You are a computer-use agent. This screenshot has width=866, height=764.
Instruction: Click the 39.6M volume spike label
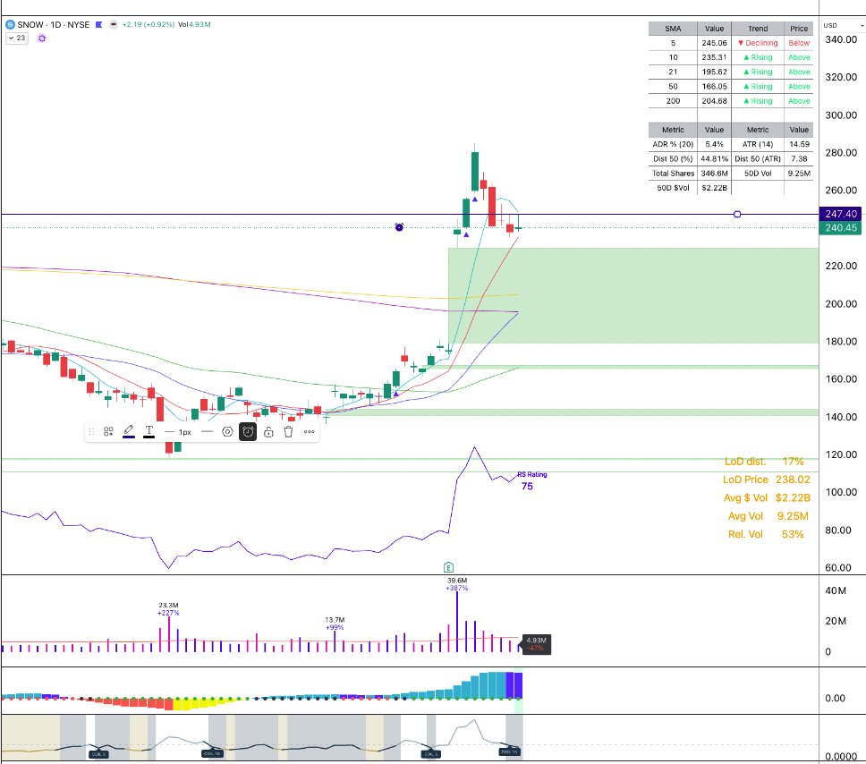point(457,581)
